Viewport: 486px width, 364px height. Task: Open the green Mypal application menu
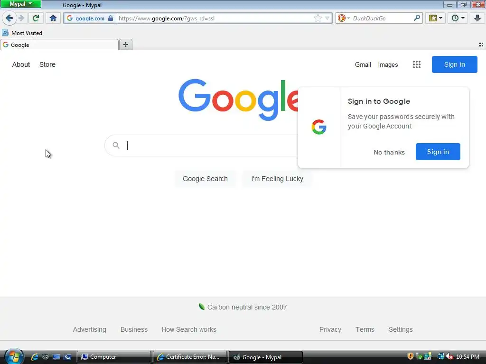21,4
